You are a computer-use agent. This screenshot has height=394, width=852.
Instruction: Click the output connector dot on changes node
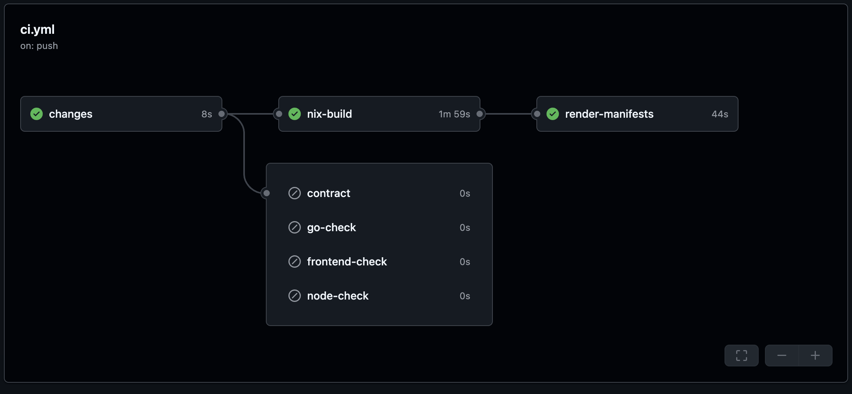222,114
